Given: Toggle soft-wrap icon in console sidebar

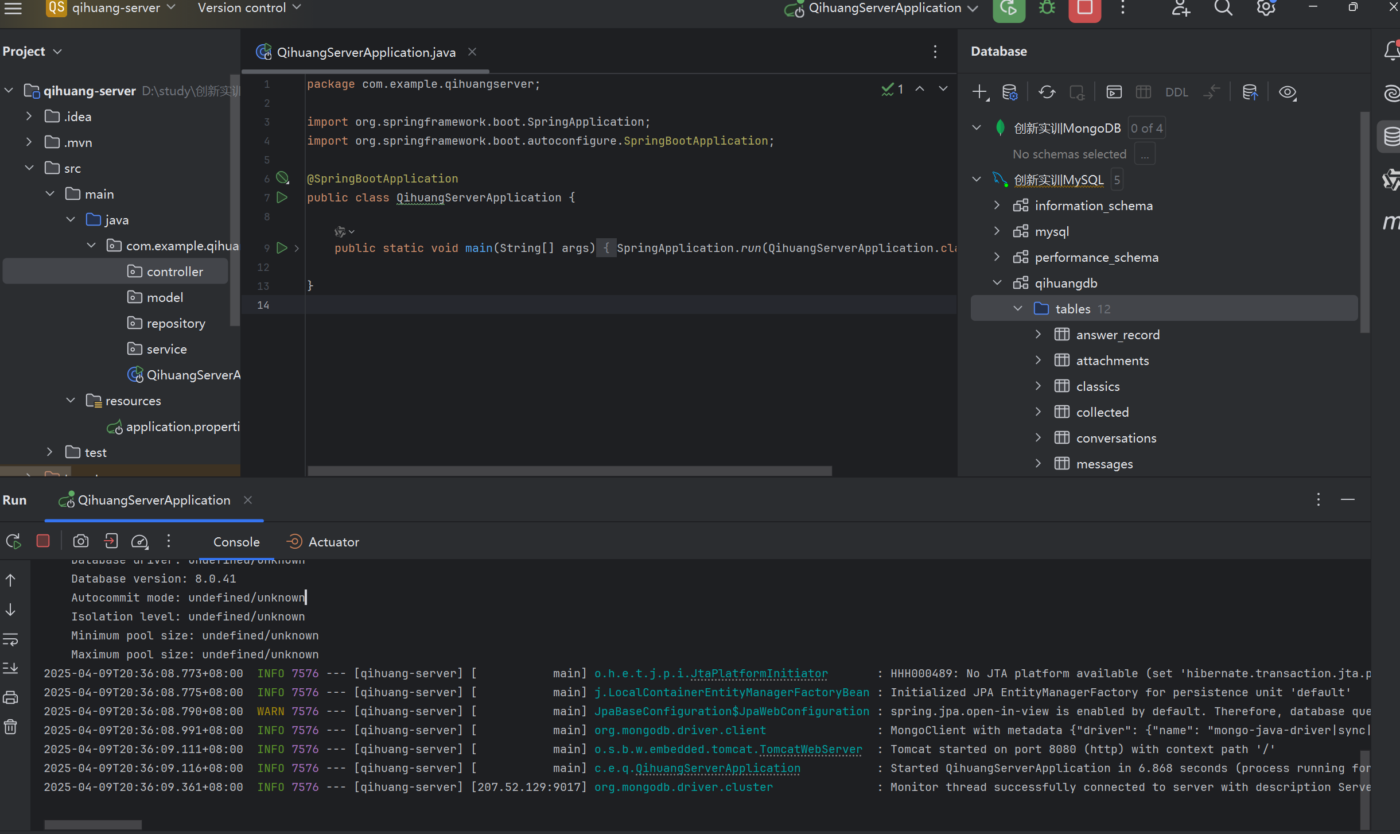Looking at the screenshot, I should [x=11, y=639].
